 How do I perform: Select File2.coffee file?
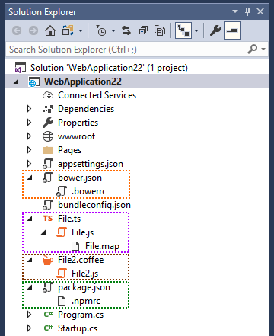(81, 260)
